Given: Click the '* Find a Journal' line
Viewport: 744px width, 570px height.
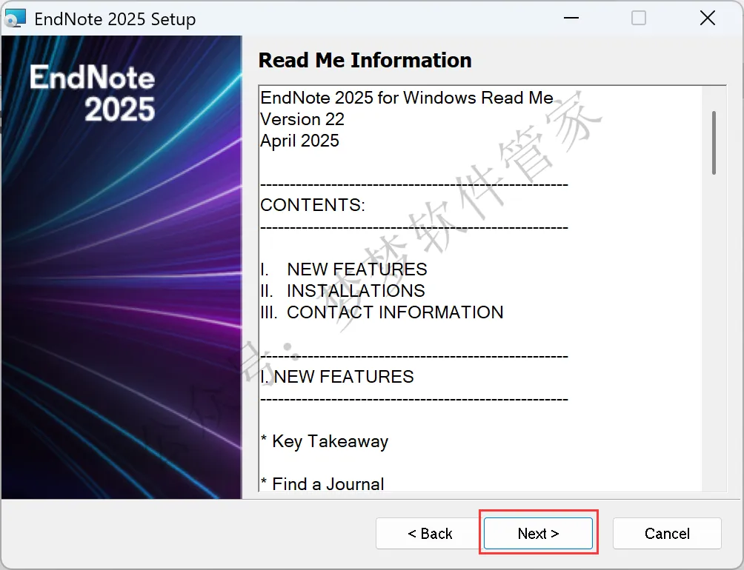Looking at the screenshot, I should pos(322,484).
